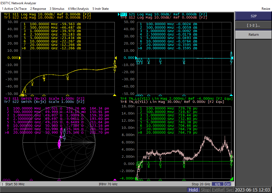Activate trace label Tr5 S22 Log Mag
272x193 pixels.
(47, 17)
